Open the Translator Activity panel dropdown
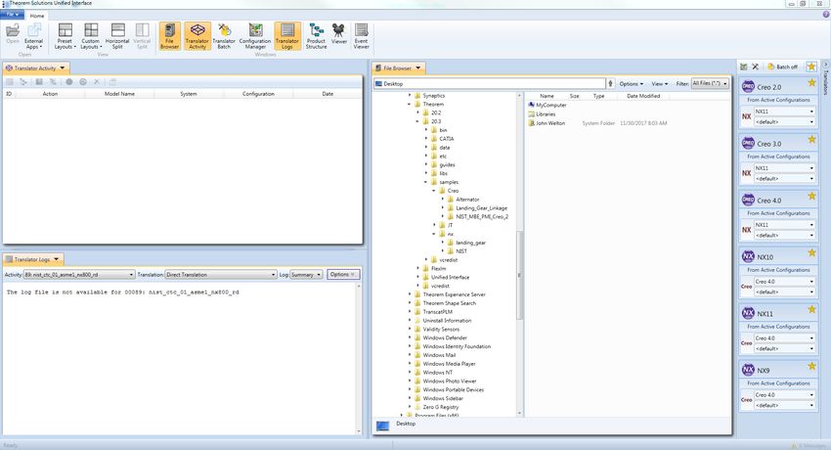This screenshot has height=450, width=831. 63,67
